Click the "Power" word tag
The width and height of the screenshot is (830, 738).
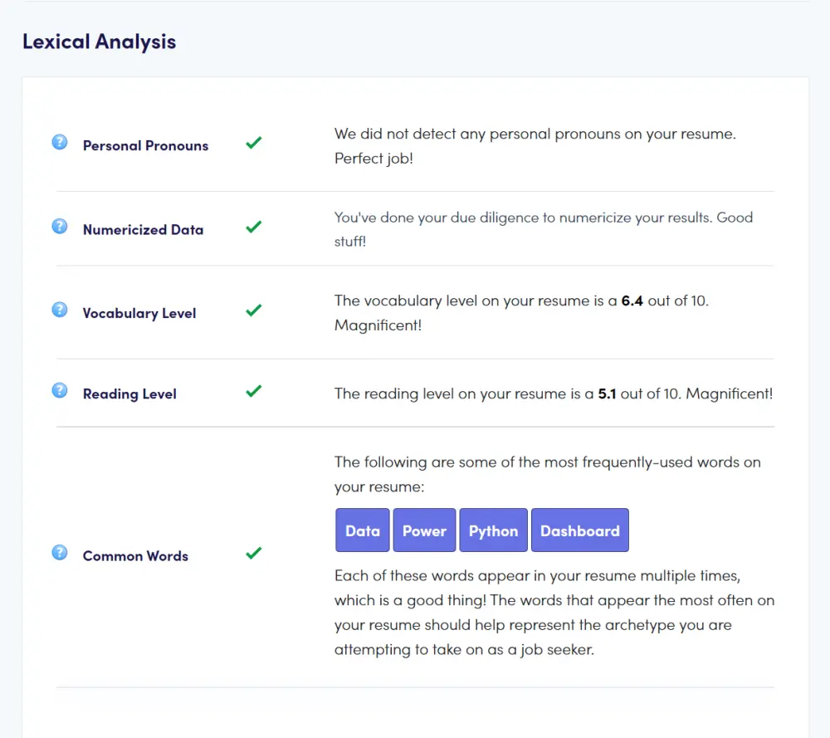coord(424,530)
